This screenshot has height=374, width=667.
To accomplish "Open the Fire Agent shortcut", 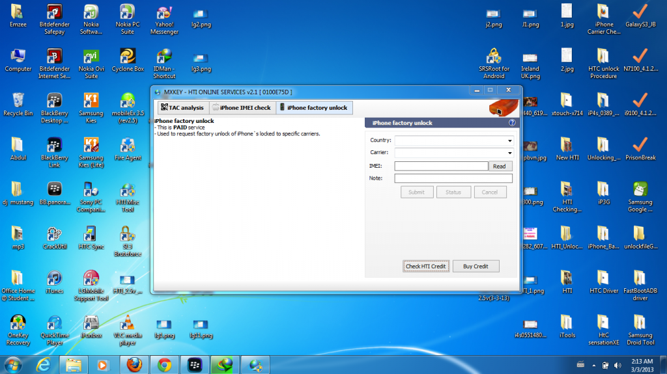I will click(128, 149).
